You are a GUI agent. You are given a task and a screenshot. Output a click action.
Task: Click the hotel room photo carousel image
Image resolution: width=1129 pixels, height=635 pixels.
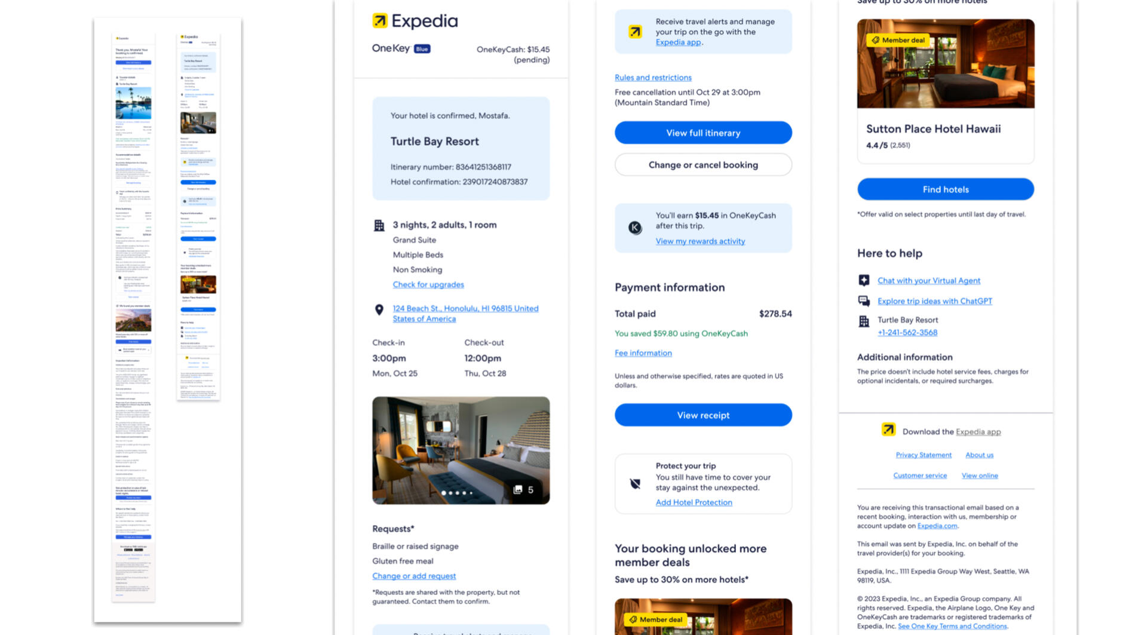[461, 450]
